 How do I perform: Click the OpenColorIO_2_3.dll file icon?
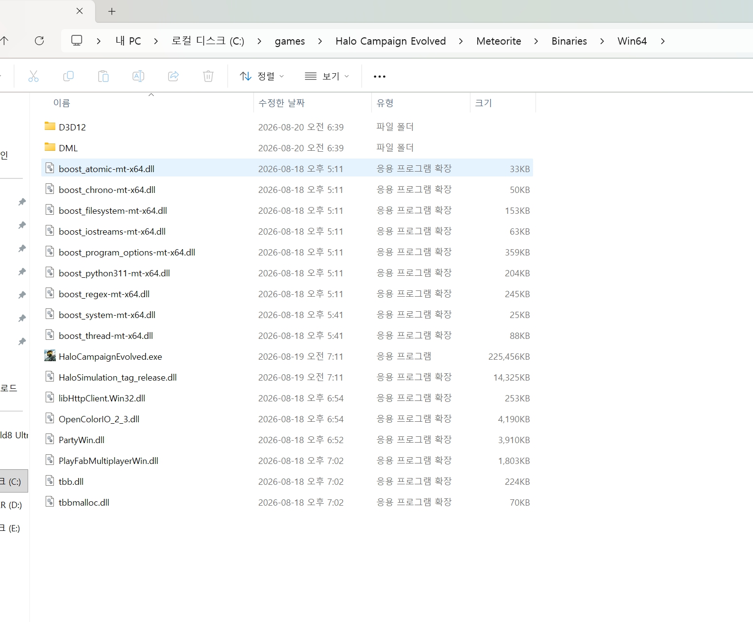pyautogui.click(x=50, y=418)
